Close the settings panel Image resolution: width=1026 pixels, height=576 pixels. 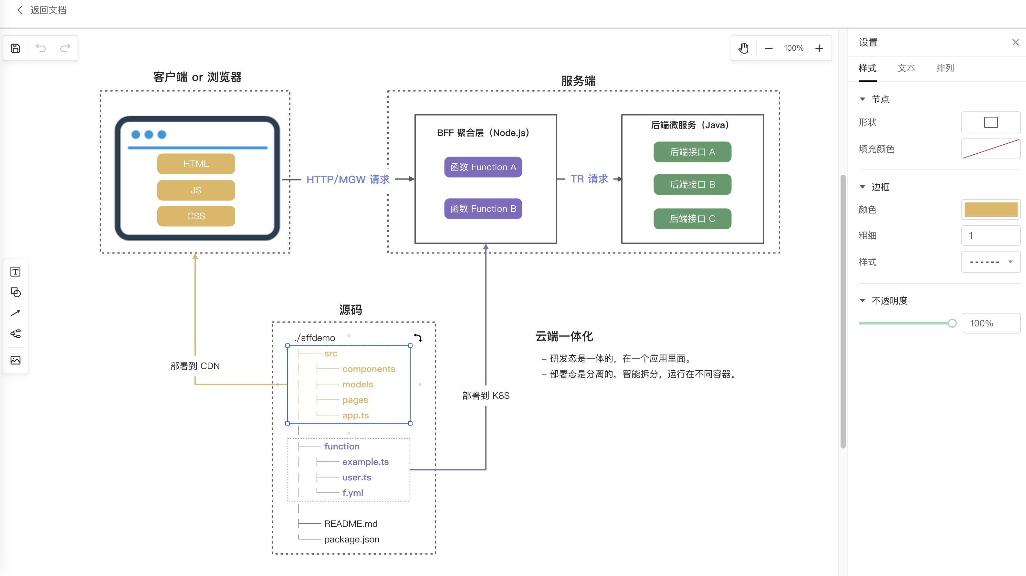click(x=1015, y=42)
